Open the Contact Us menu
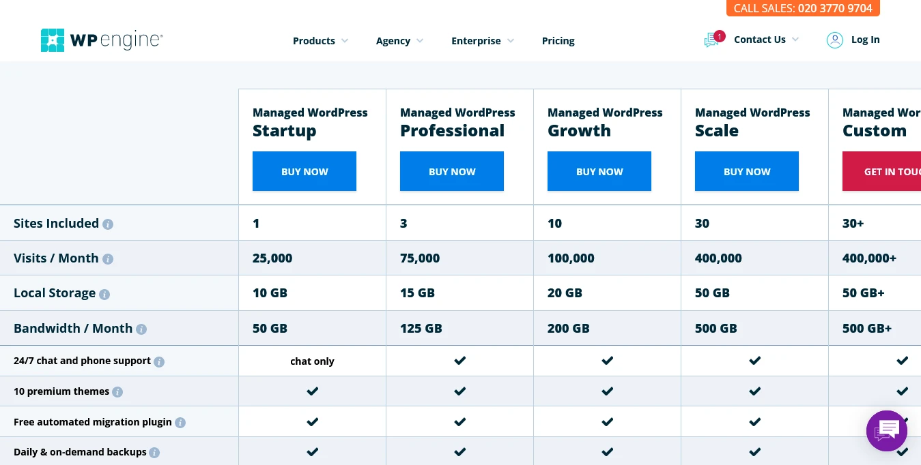 pyautogui.click(x=759, y=40)
